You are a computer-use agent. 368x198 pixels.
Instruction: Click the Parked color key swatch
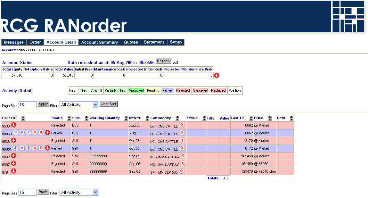pos(168,90)
